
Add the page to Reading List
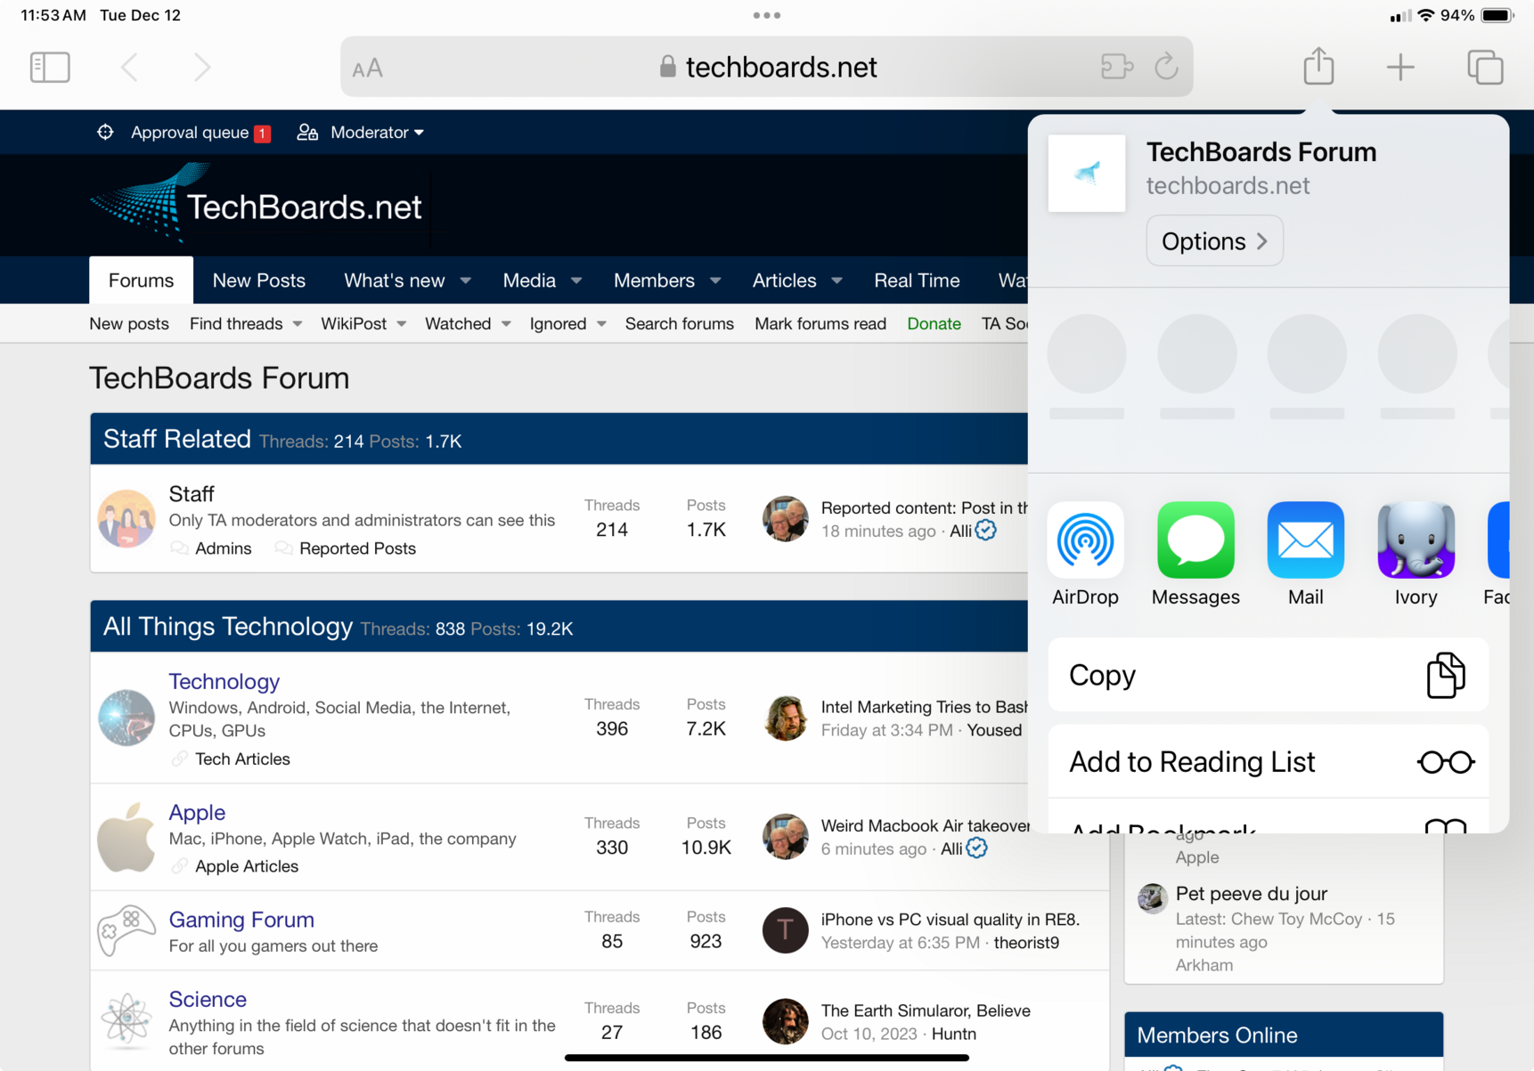[x=1267, y=762]
